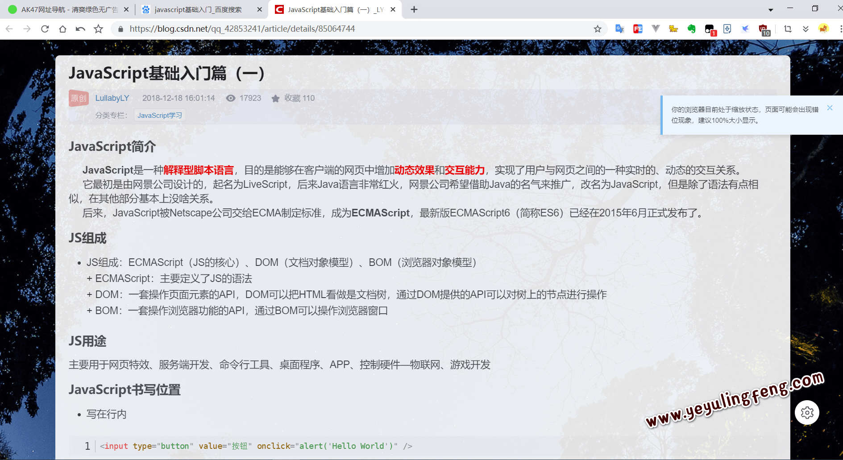
Task: Switch to the javascript基础入门_百度搜索 tab
Action: pos(201,9)
